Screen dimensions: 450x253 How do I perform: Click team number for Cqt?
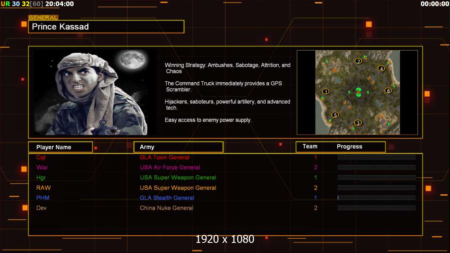coord(315,157)
